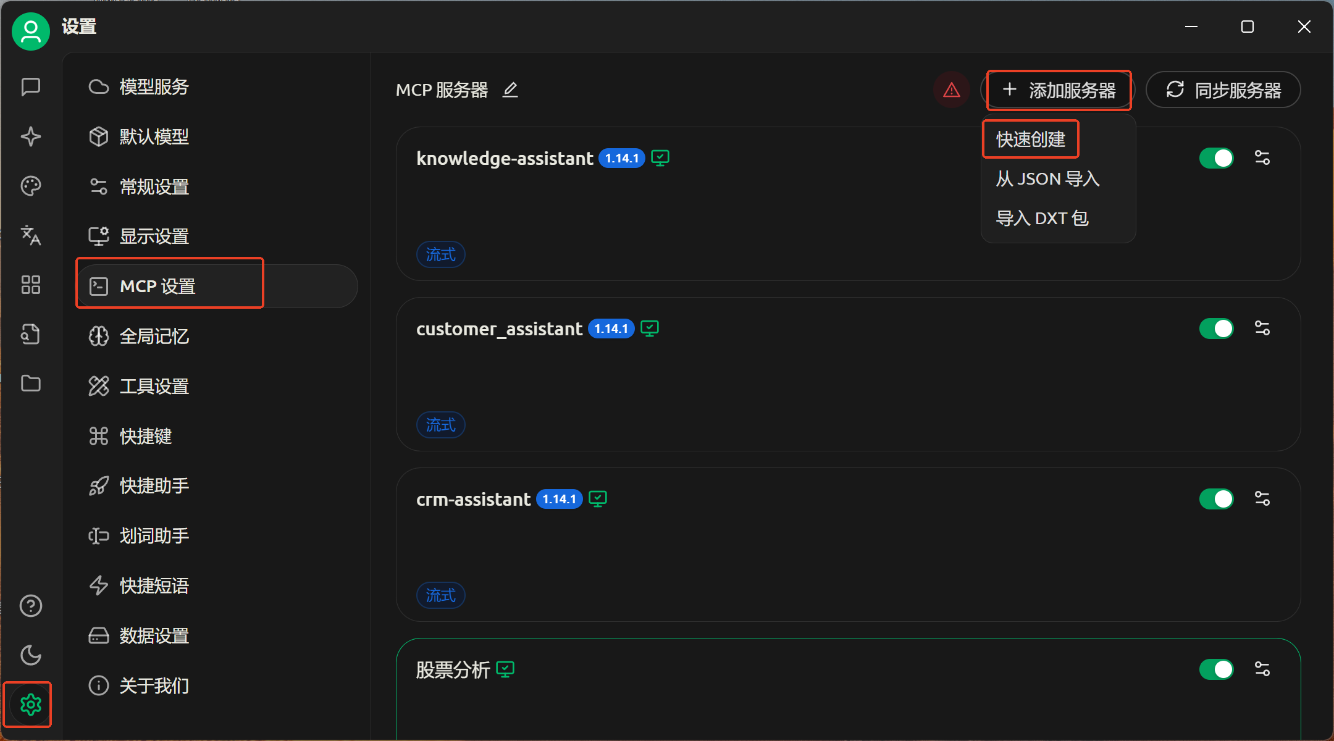Select 快速创建 from the dropdown
The width and height of the screenshot is (1334, 741).
click(x=1030, y=140)
